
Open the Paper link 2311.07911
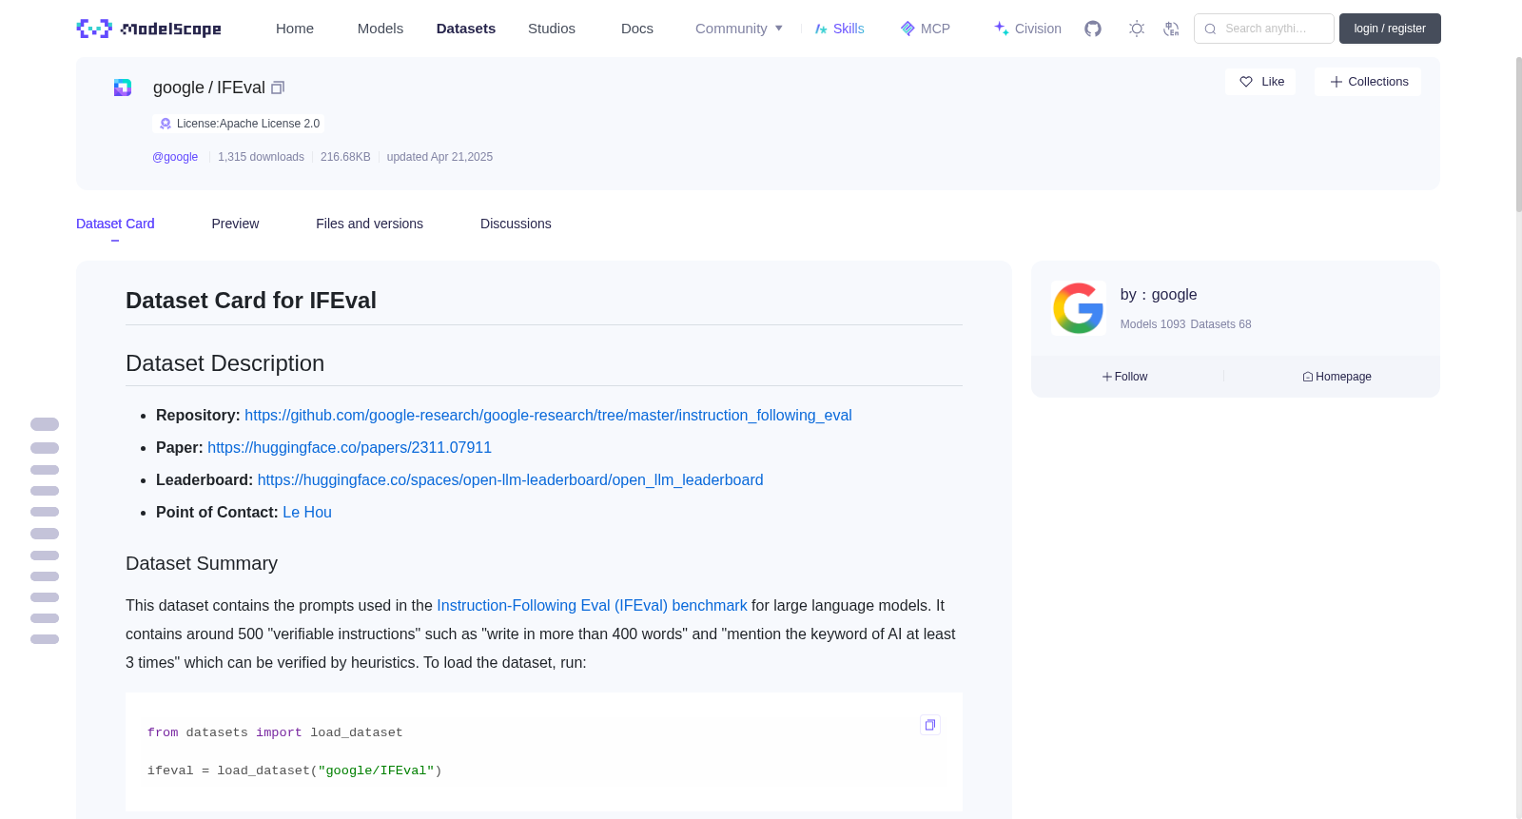(349, 448)
